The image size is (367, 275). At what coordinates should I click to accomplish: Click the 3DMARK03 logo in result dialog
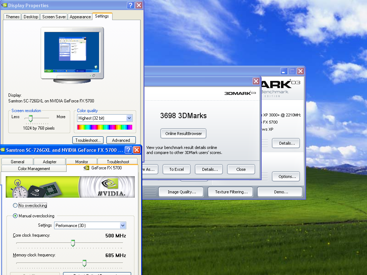coord(240,93)
